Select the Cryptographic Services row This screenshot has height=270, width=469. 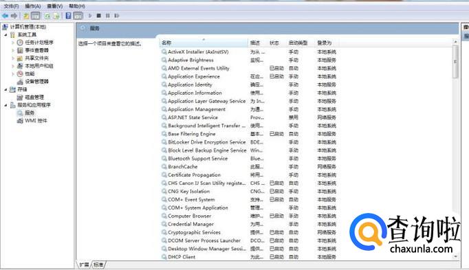[x=249, y=232]
